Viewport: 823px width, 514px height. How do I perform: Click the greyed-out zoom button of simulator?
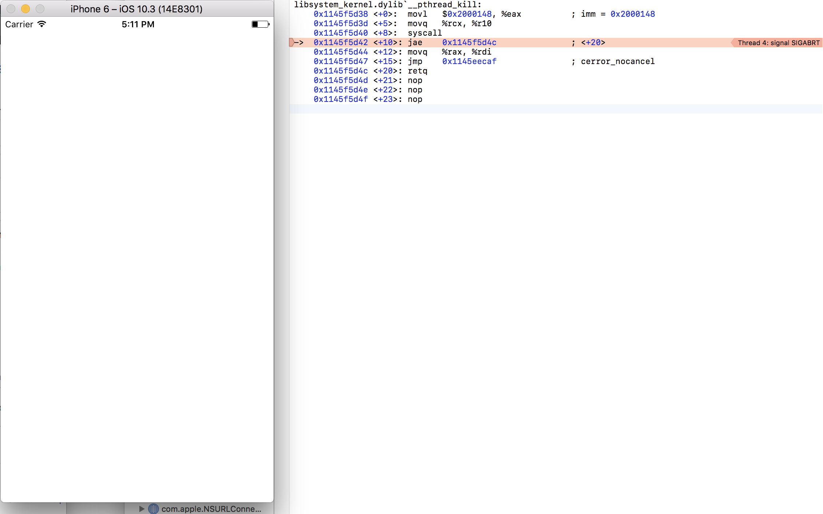40,9
